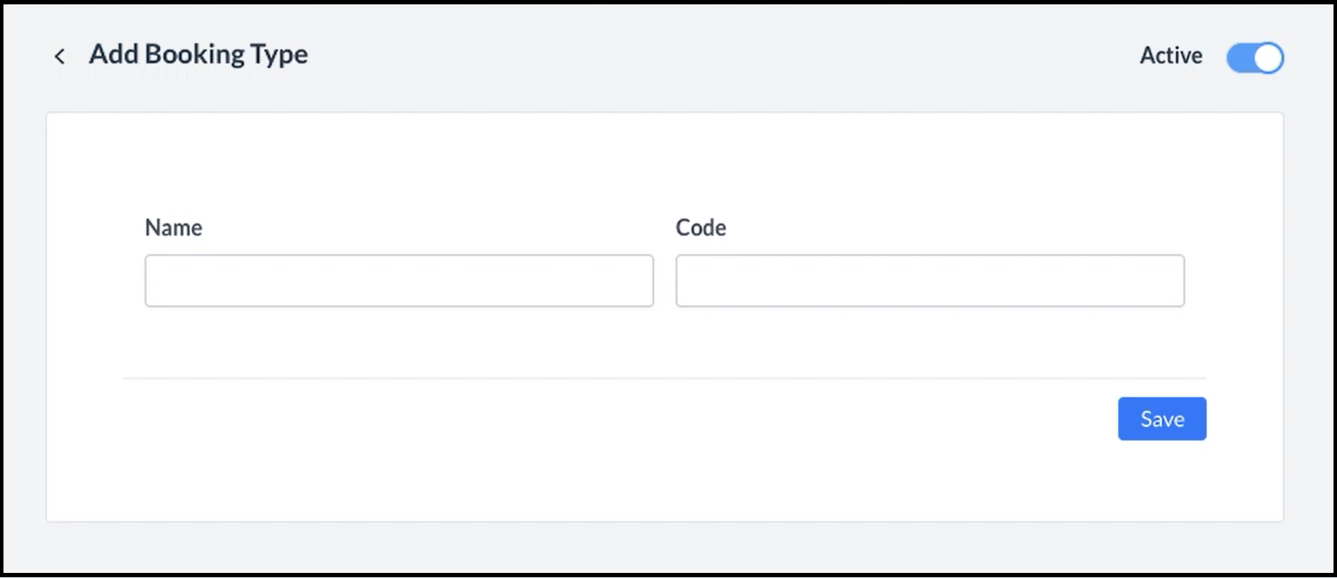
Task: Go back using the left chevron
Action: coord(59,57)
